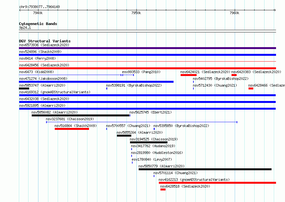The height and width of the screenshot is (202, 285).
Task: Select esv993533 (Pang2010) label
Action: pos(141,72)
